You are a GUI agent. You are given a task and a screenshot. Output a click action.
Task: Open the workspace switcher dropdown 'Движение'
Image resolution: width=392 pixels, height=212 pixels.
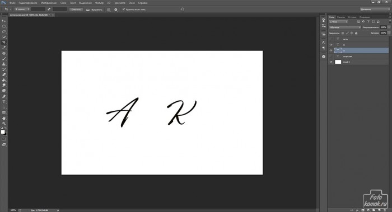click(375, 10)
